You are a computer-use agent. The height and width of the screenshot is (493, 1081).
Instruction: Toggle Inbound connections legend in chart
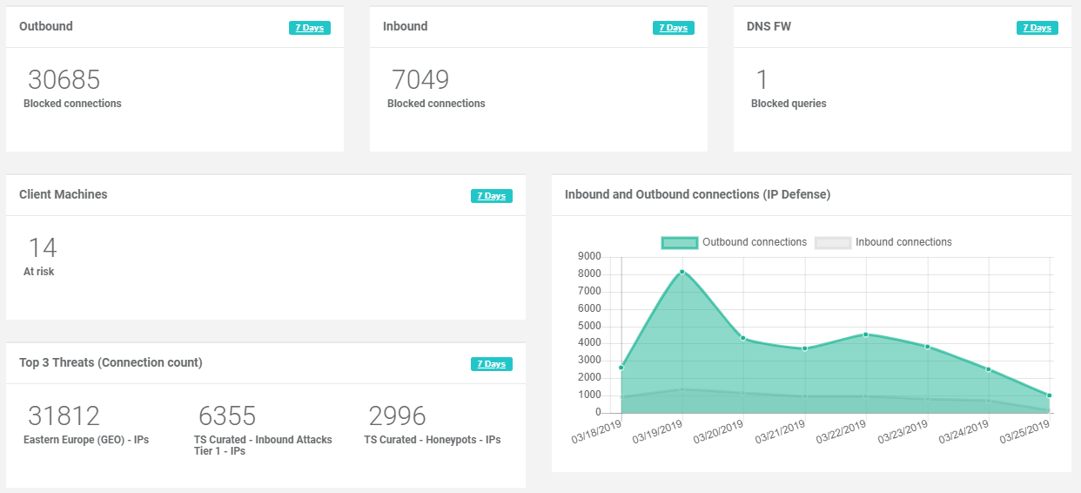[903, 242]
